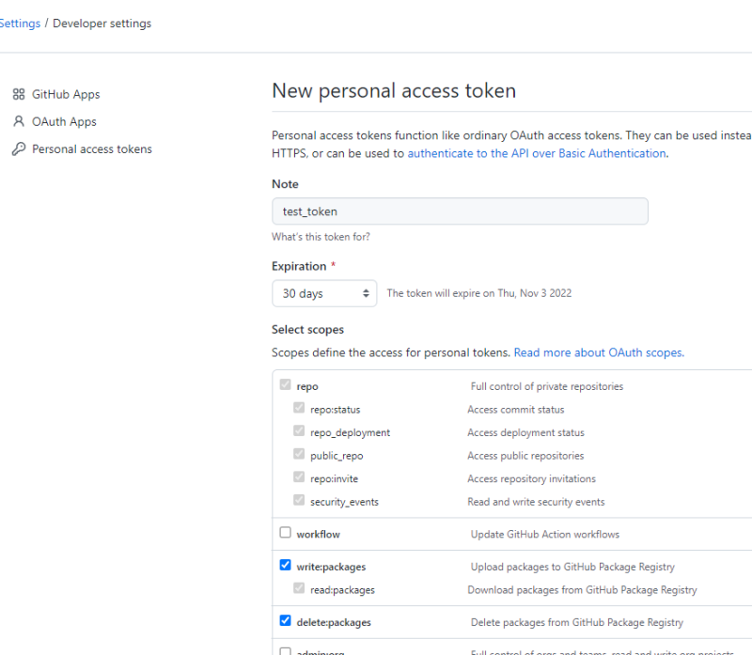The image size is (752, 655).
Task: Uncheck the write:packages scope
Action: [286, 566]
